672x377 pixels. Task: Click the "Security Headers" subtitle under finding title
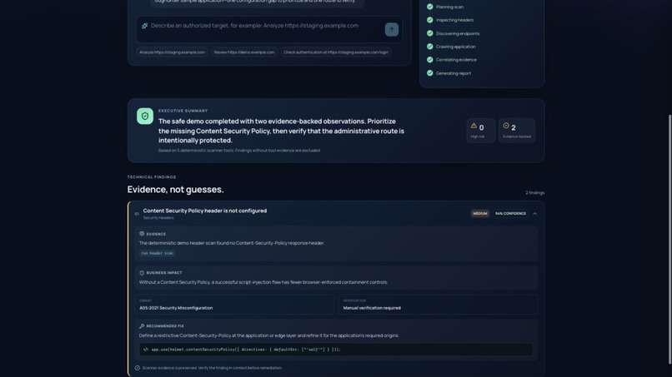158,218
